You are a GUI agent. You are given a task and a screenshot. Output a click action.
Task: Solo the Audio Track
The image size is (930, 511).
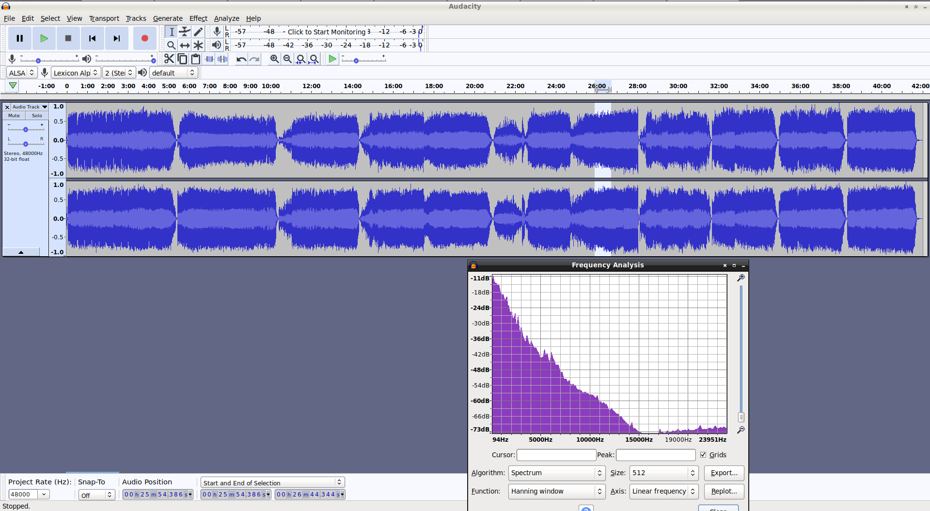coord(37,116)
